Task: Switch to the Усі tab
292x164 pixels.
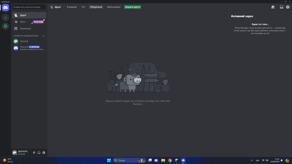Action: 83,7
